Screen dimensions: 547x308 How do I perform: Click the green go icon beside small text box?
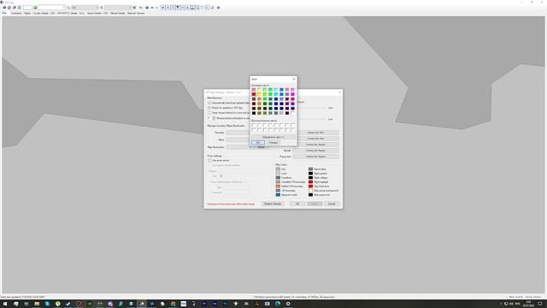click(x=35, y=8)
